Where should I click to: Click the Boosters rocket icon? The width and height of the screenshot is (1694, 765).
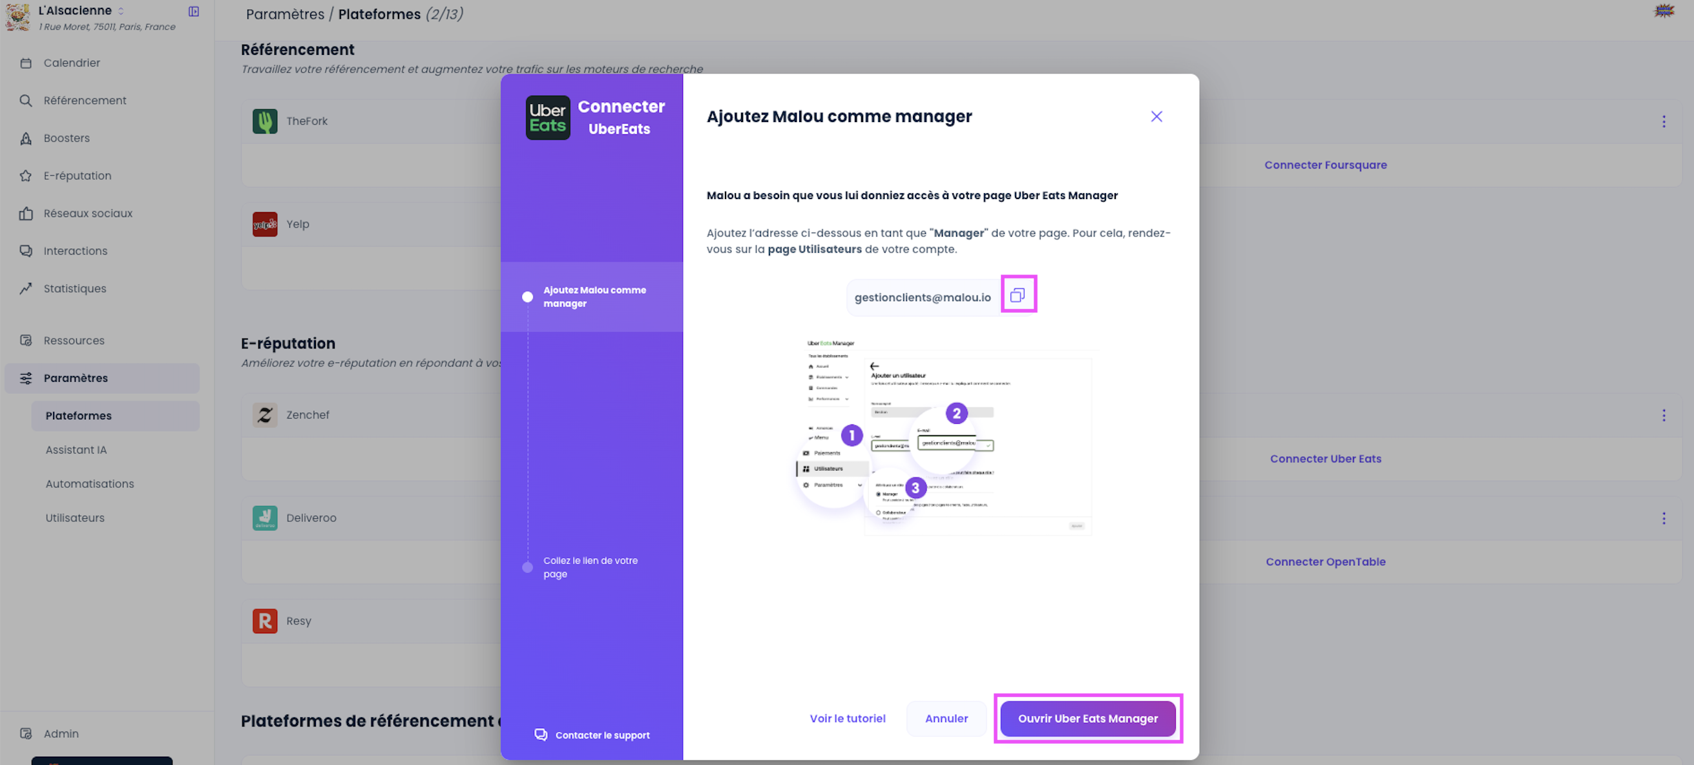26,138
